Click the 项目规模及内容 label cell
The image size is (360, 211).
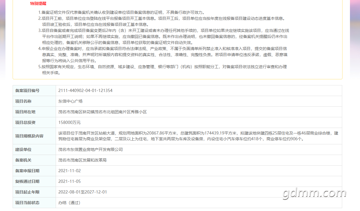(x=34, y=136)
